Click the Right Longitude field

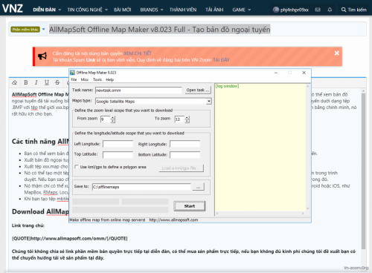(x=185, y=144)
